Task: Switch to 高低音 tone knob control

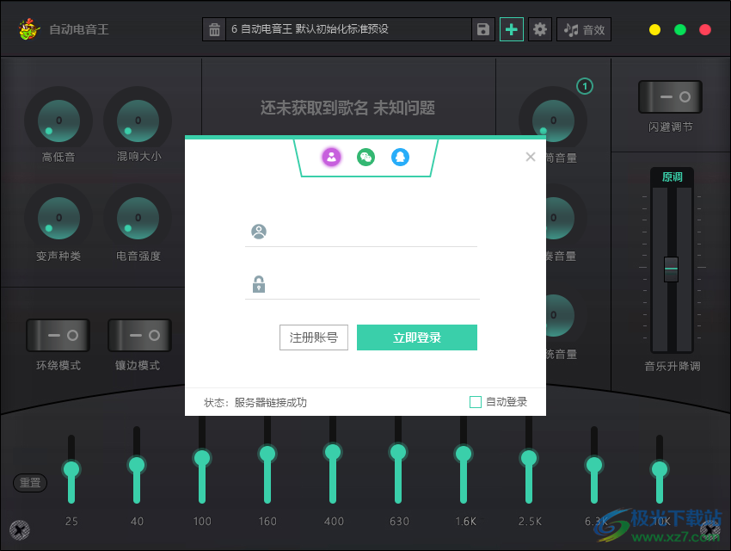Action: click(58, 121)
